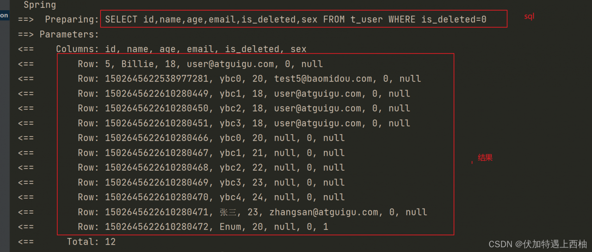The height and width of the screenshot is (252, 592).
Task: Click the "Parameters:" log line
Action: [69, 34]
